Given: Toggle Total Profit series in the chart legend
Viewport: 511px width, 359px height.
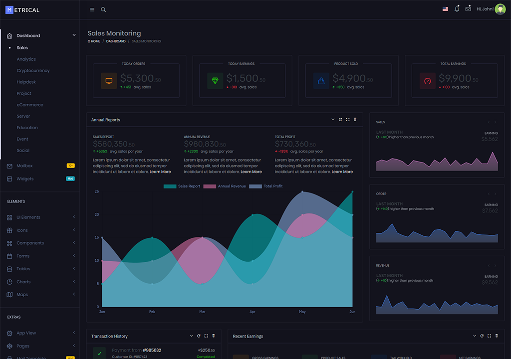Looking at the screenshot, I should click(x=266, y=186).
